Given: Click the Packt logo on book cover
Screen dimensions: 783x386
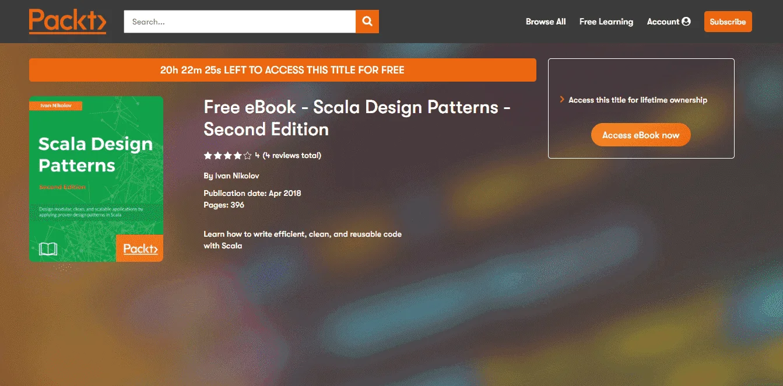Looking at the screenshot, I should (140, 248).
